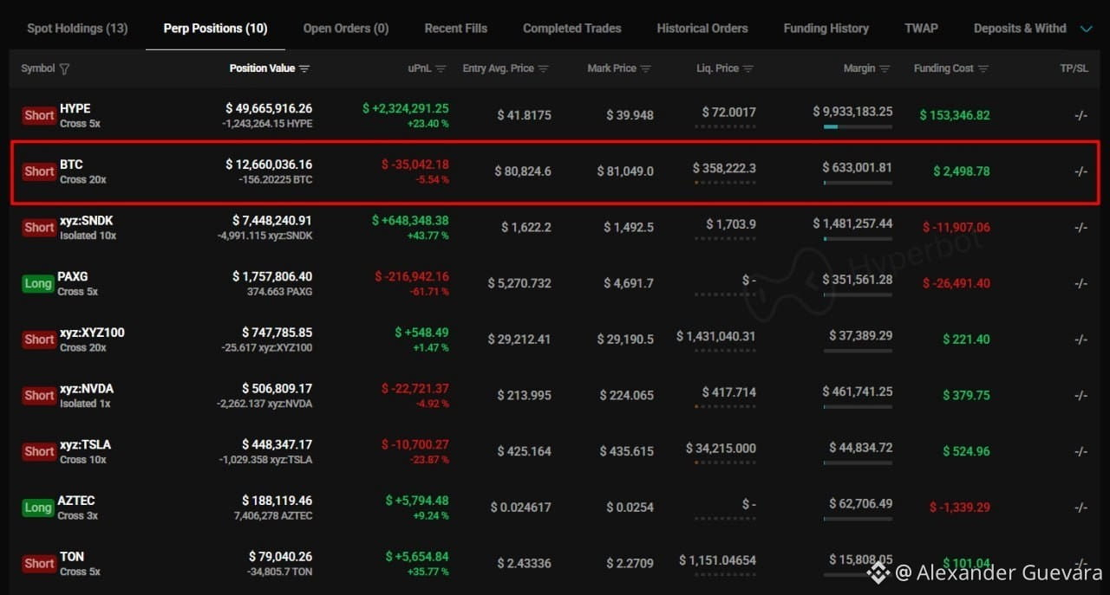Click AZTEC entry price $ 0.024617

coord(521,508)
